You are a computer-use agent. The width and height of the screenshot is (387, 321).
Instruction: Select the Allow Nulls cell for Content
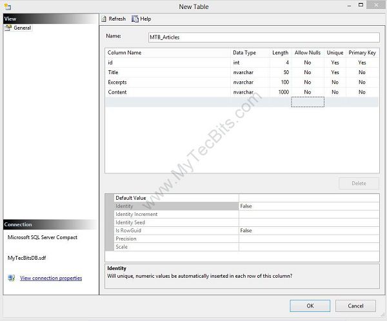[308, 92]
